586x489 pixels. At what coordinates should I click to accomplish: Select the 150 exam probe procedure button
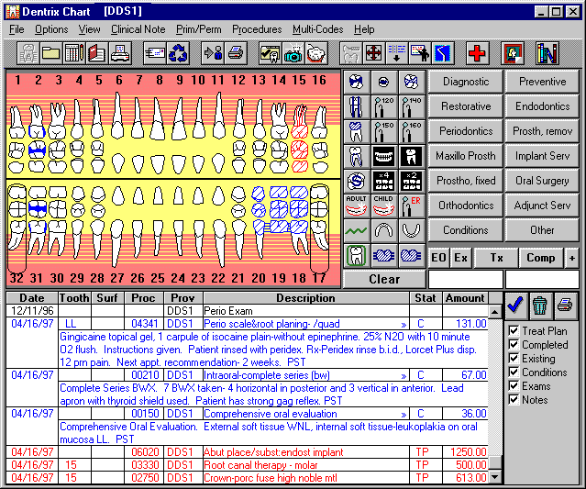pos(384,131)
